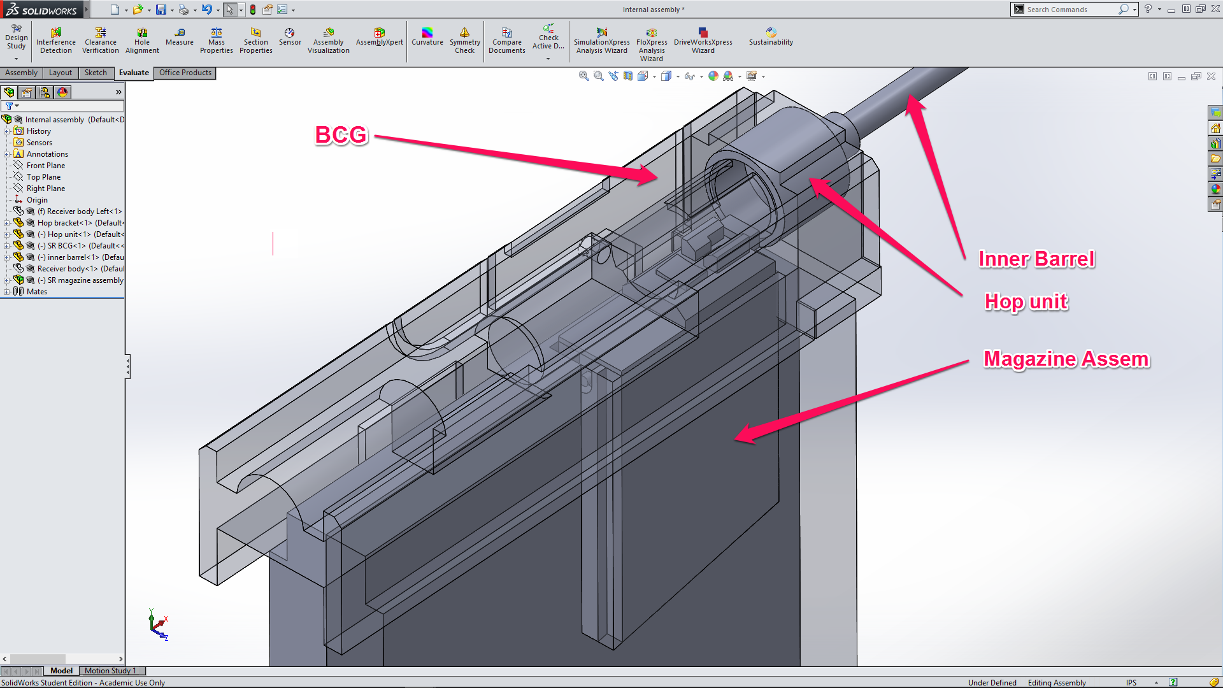
Task: Run Symmetry Check
Action: [465, 39]
